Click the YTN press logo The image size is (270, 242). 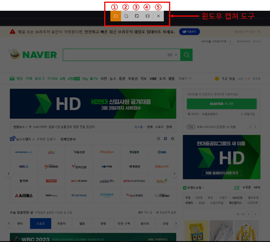[107, 166]
